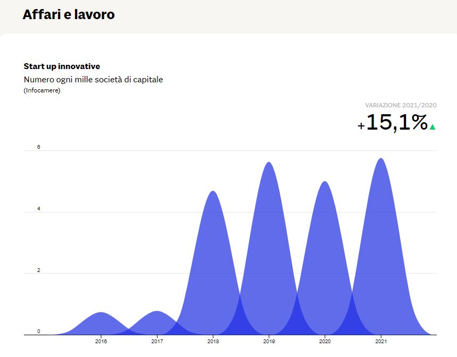The image size is (457, 357).
Task: Click the '0' y-axis label
Action: click(x=38, y=331)
